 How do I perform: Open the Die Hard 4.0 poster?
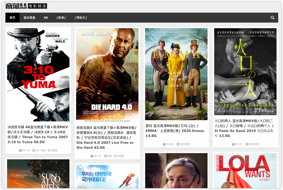[x=107, y=75]
